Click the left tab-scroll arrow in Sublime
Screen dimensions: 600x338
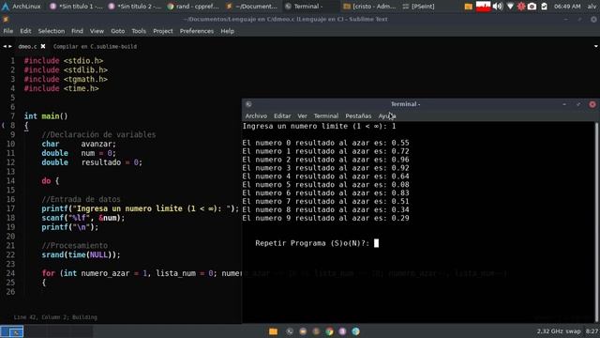pyautogui.click(x=5, y=46)
